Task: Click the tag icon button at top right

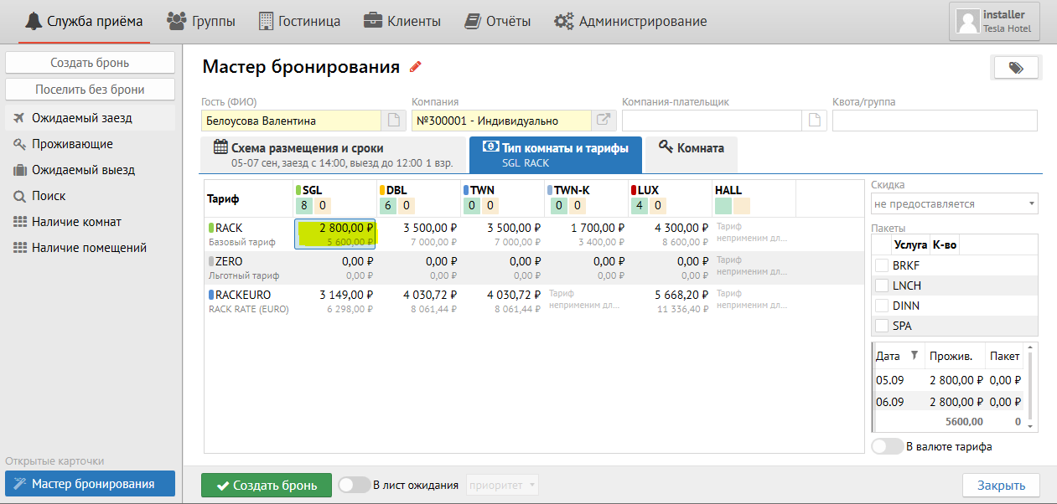Action: (1015, 68)
